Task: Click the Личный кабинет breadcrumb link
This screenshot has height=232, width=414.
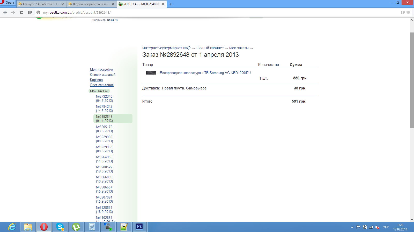Action: 210,48
